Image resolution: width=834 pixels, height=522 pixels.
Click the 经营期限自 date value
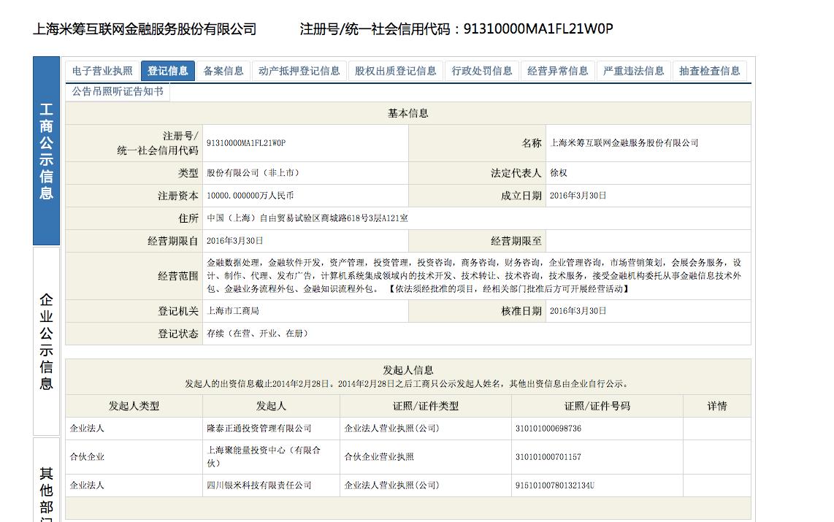click(234, 241)
